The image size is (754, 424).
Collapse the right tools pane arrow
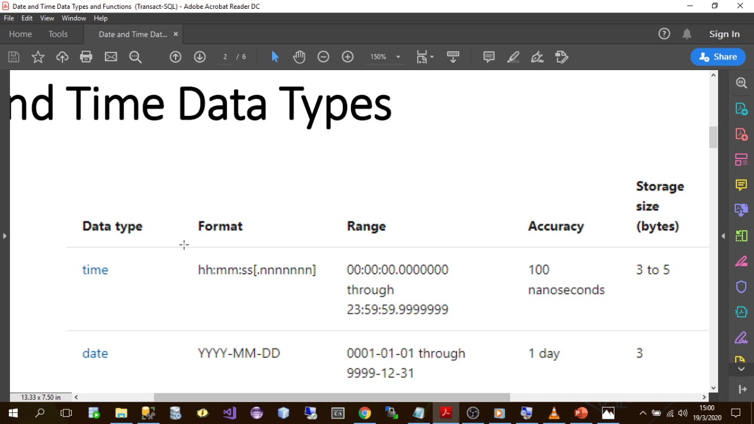tap(723, 236)
